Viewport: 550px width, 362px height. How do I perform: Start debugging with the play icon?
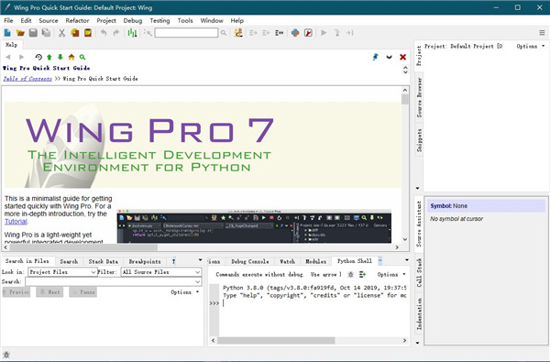click(x=324, y=33)
